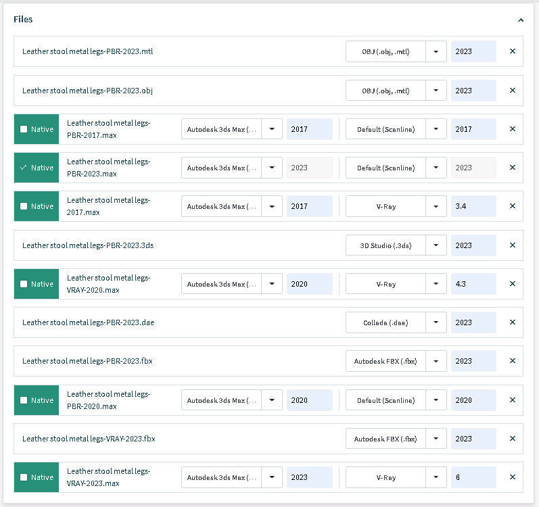The image size is (539, 507).
Task: Open 3D Studio (.3ds) format selector
Action: [x=436, y=245]
